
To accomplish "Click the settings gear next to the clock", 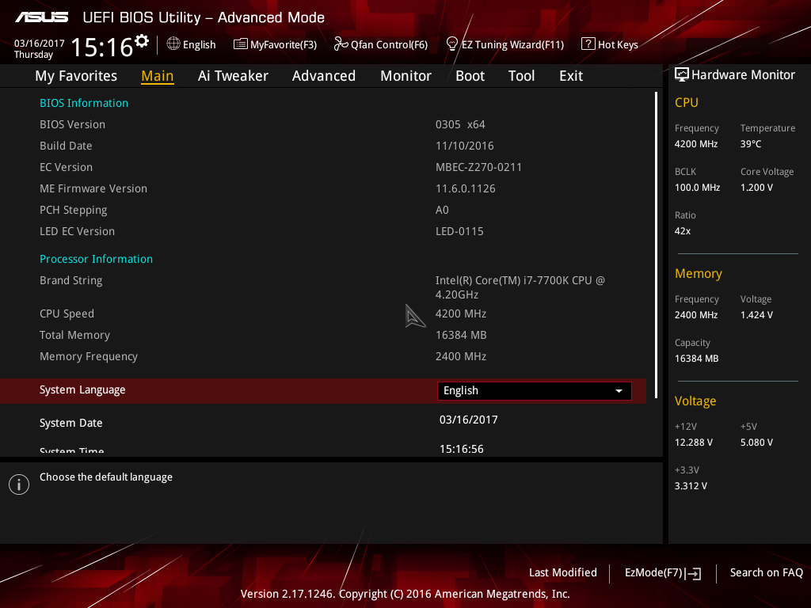I will pyautogui.click(x=142, y=41).
